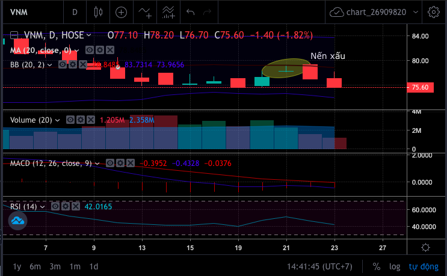Toggle visibility of the MACD indicator
447x276 pixels.
111,163
